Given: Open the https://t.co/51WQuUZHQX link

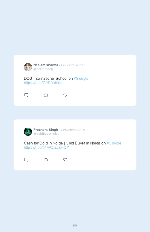Looking at the screenshot, I should coord(46,147).
